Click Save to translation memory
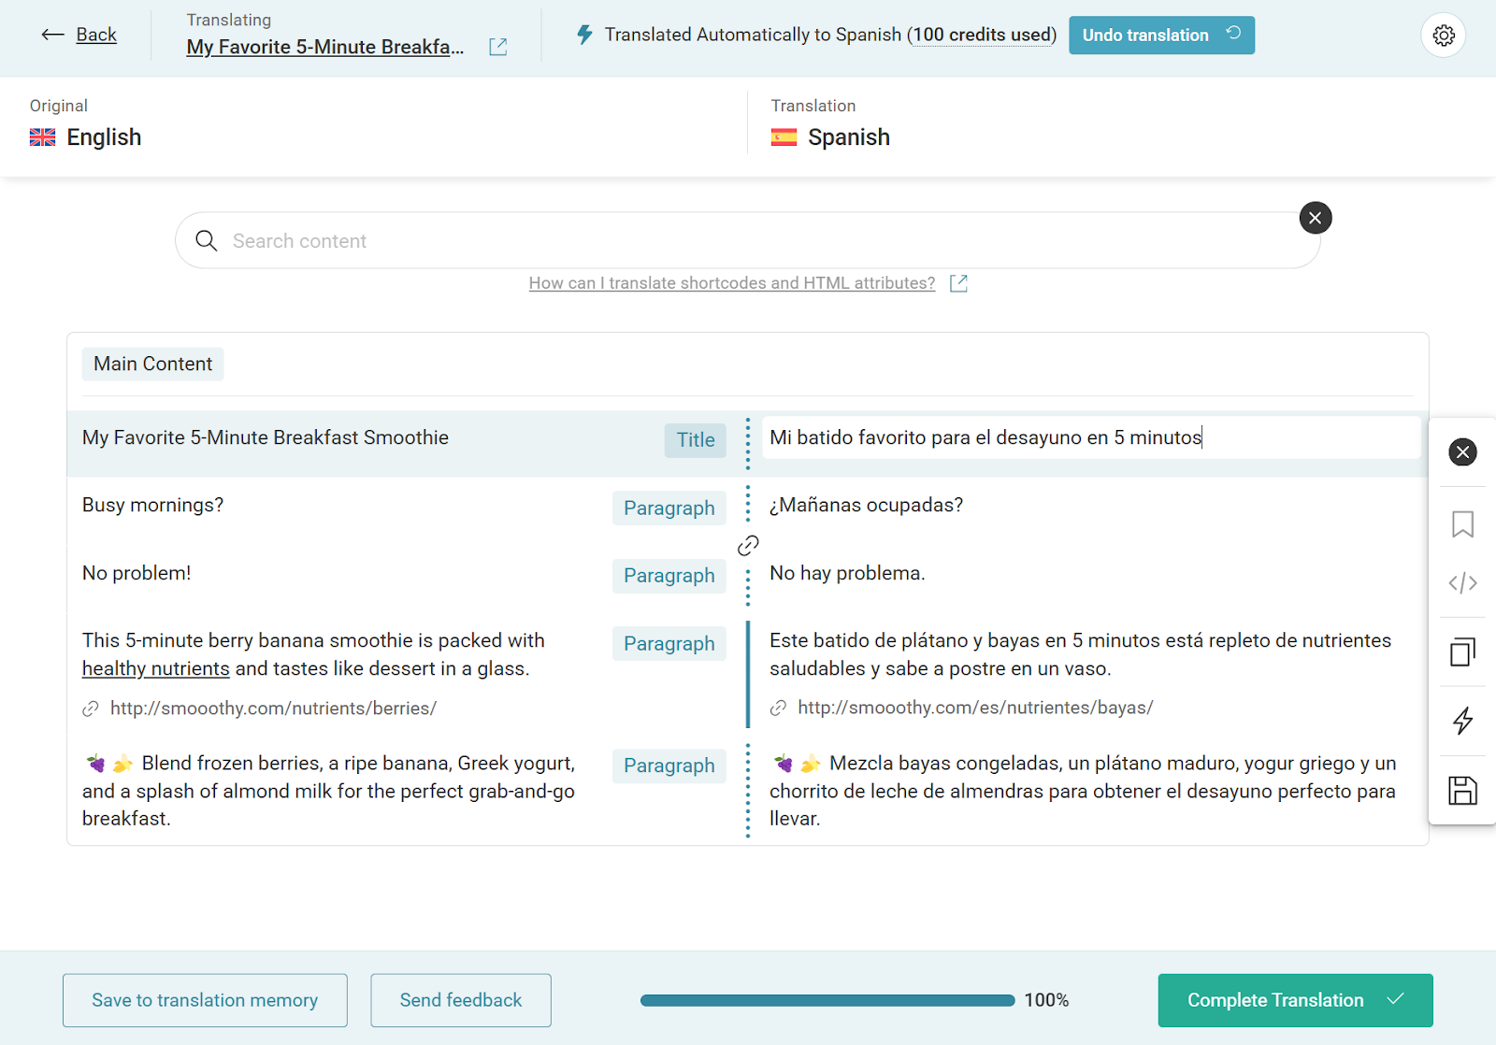The image size is (1496, 1045). coord(205,1000)
